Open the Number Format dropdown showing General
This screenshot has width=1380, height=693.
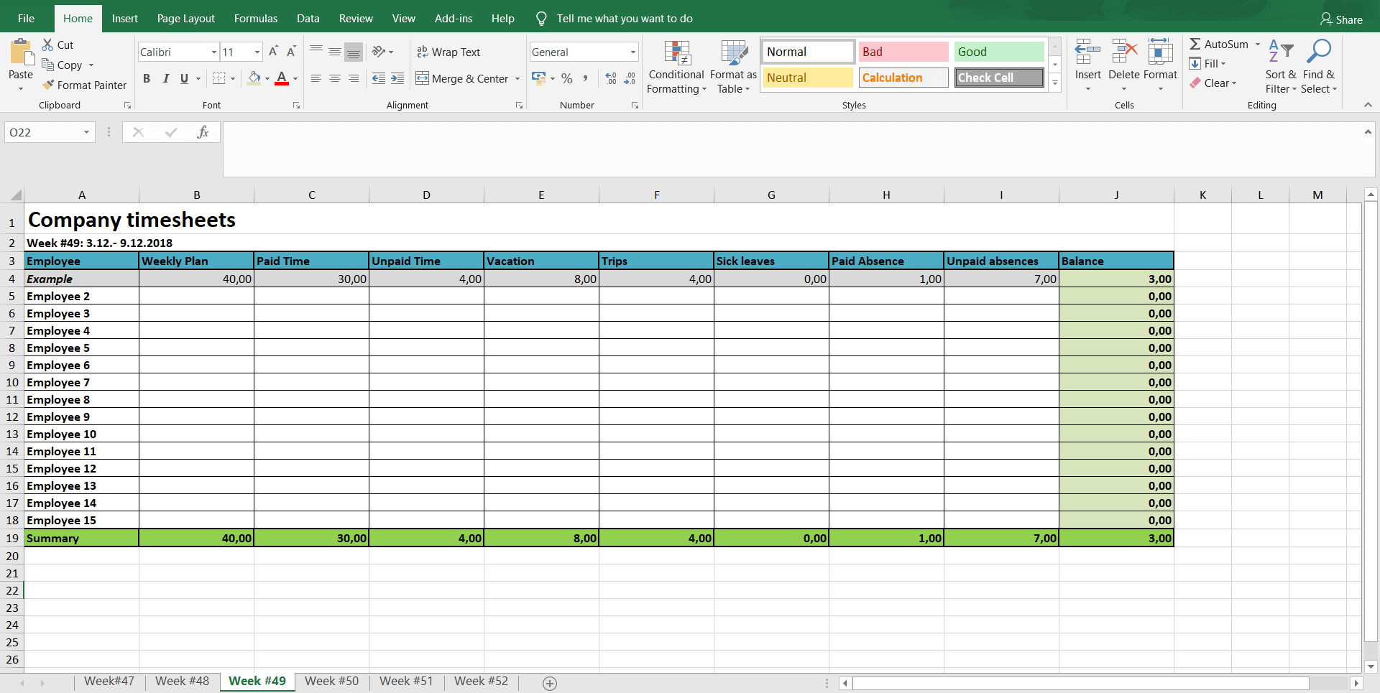click(583, 51)
